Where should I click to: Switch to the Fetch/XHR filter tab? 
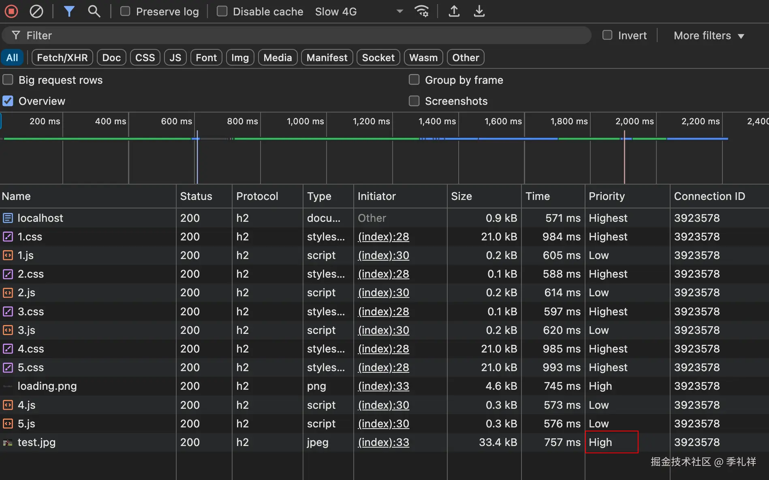tap(62, 57)
